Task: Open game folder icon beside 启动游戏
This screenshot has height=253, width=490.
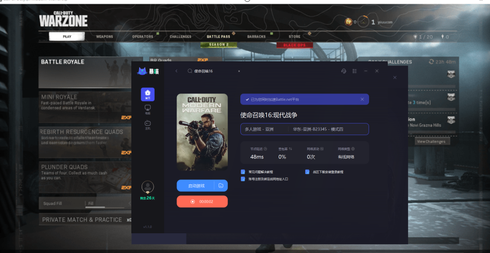Action: click(x=221, y=185)
